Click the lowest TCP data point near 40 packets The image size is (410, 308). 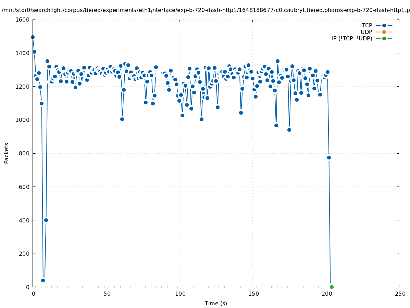pyautogui.click(x=43, y=280)
